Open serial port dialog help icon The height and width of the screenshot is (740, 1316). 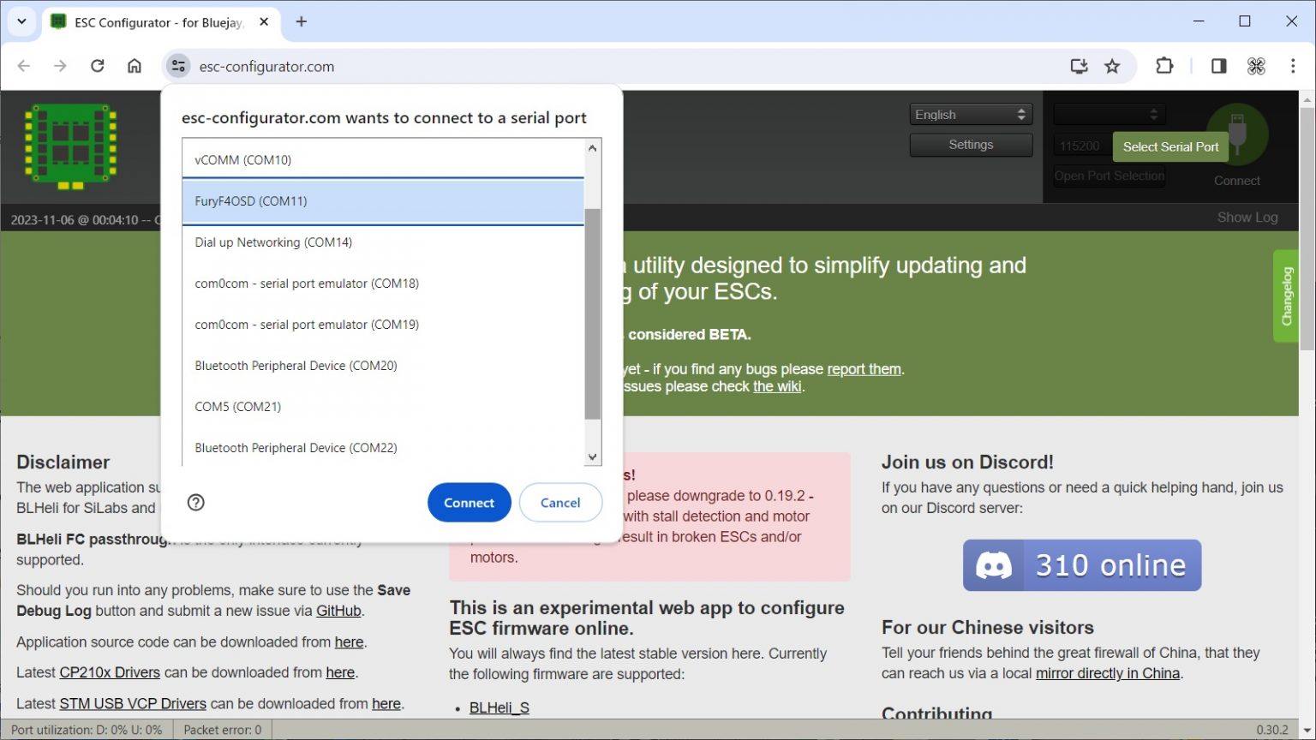coord(196,503)
